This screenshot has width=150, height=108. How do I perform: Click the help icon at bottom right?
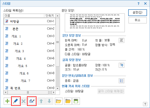[145, 104]
